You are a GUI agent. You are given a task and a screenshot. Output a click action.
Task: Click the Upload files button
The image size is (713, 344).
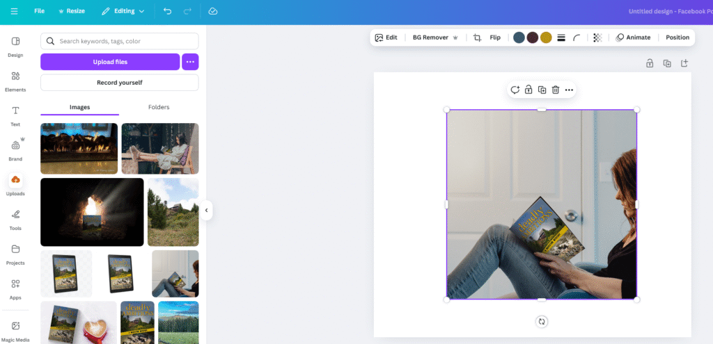(110, 62)
